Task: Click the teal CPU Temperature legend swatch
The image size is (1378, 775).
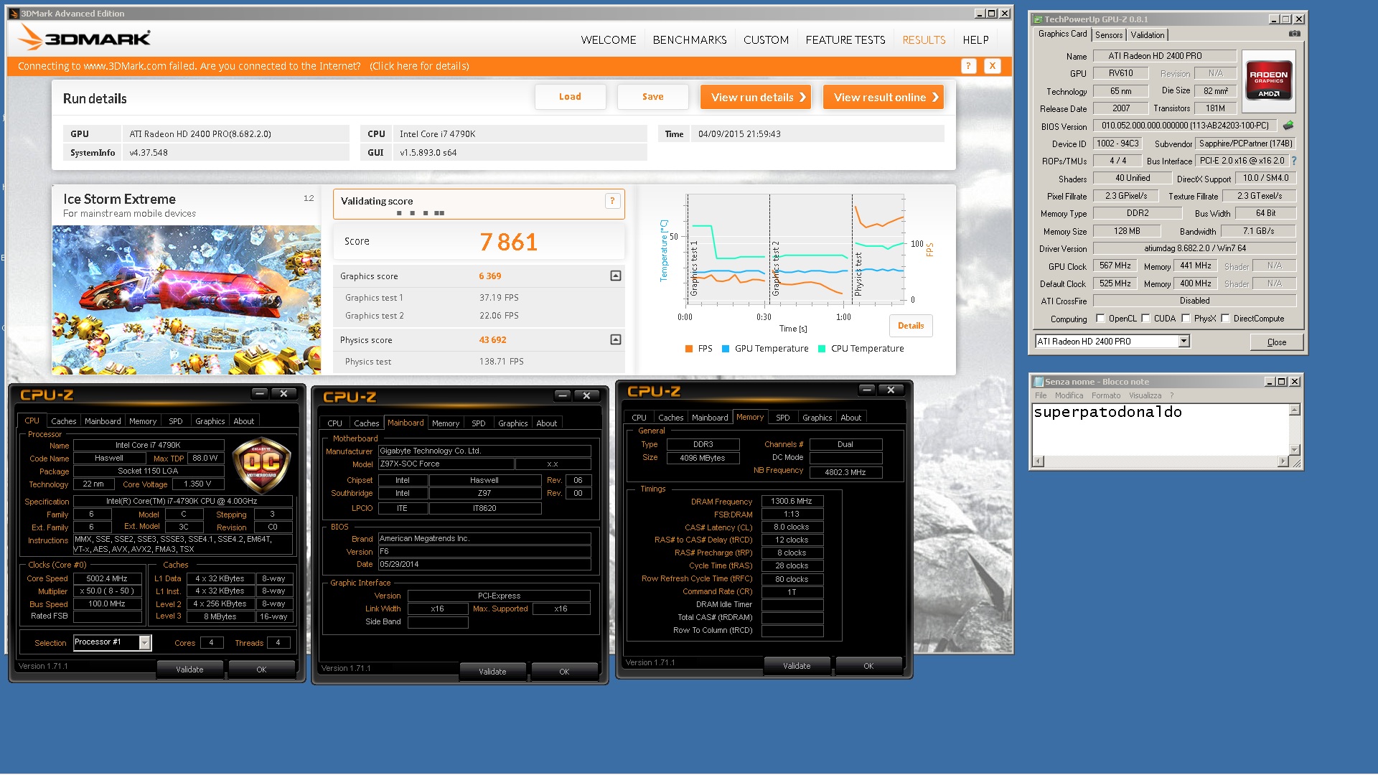Action: [822, 349]
